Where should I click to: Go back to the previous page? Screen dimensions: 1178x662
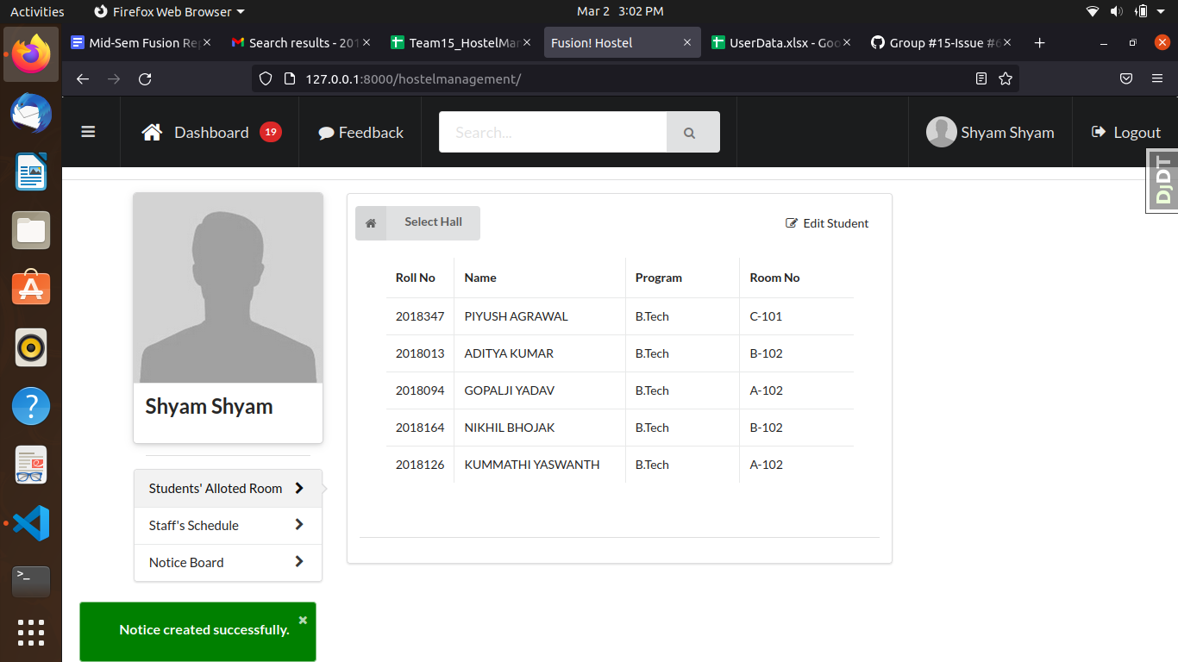[83, 78]
